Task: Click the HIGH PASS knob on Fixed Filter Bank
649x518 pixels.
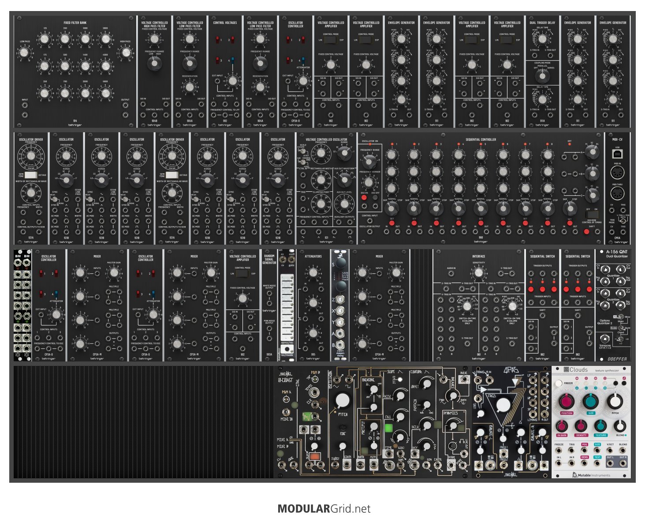Action: coord(126,53)
